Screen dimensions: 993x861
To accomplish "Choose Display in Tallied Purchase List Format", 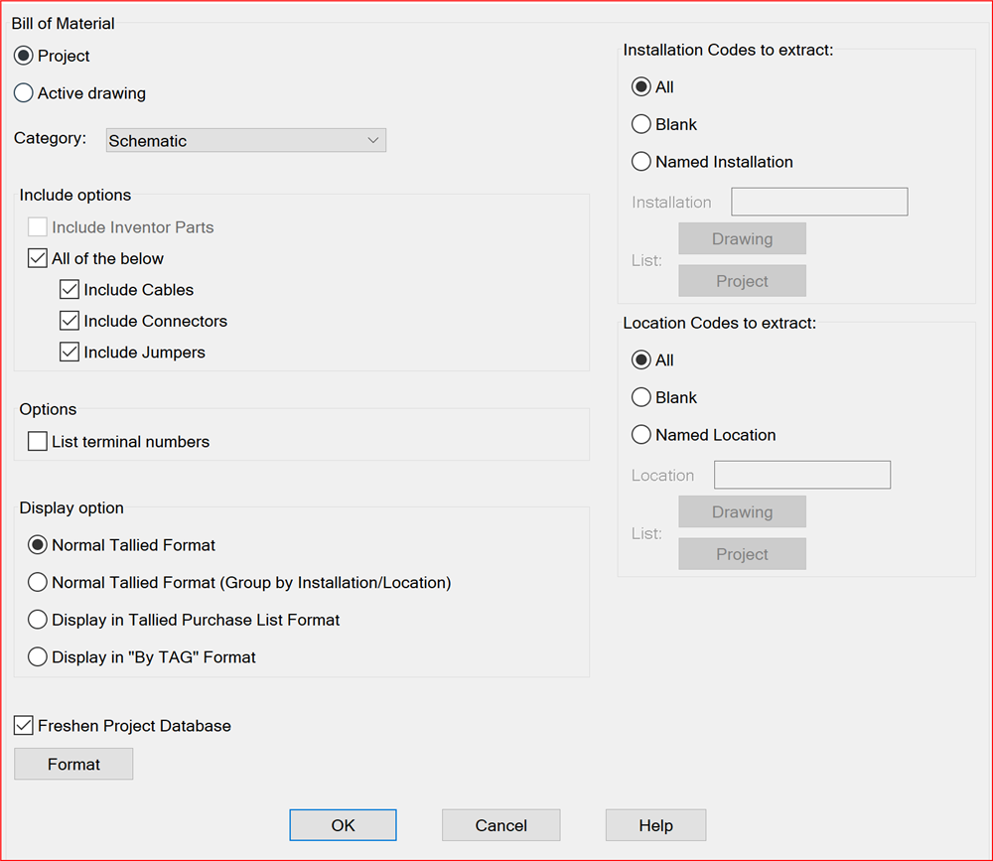I will [x=38, y=620].
